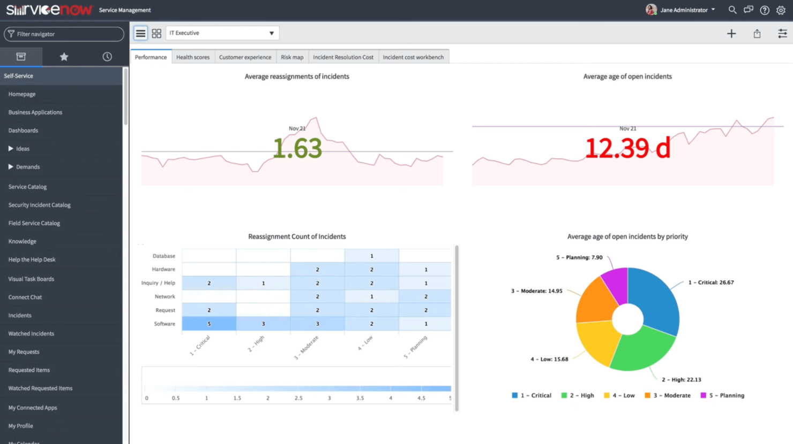Add a new widget with the plus icon

click(731, 33)
